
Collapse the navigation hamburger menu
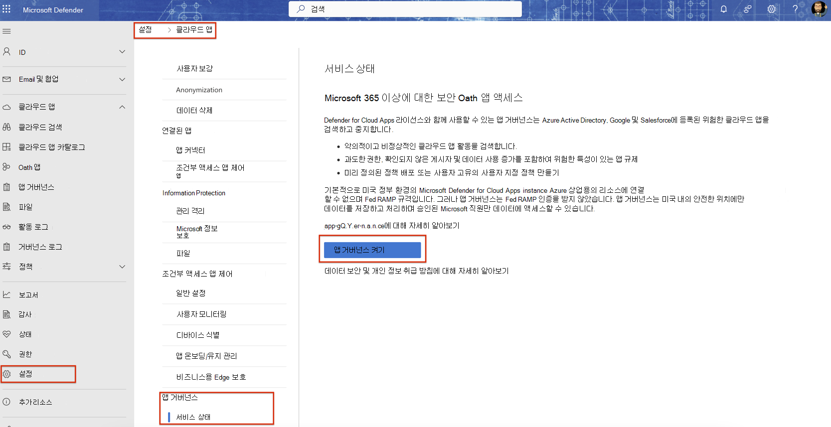click(x=6, y=31)
